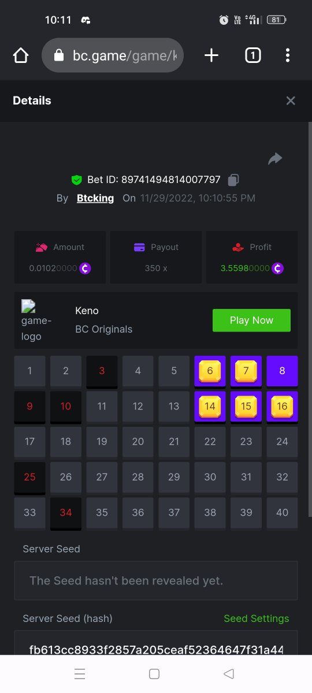Open Seed Settings
Screen dimensions: 312x693
point(257,619)
